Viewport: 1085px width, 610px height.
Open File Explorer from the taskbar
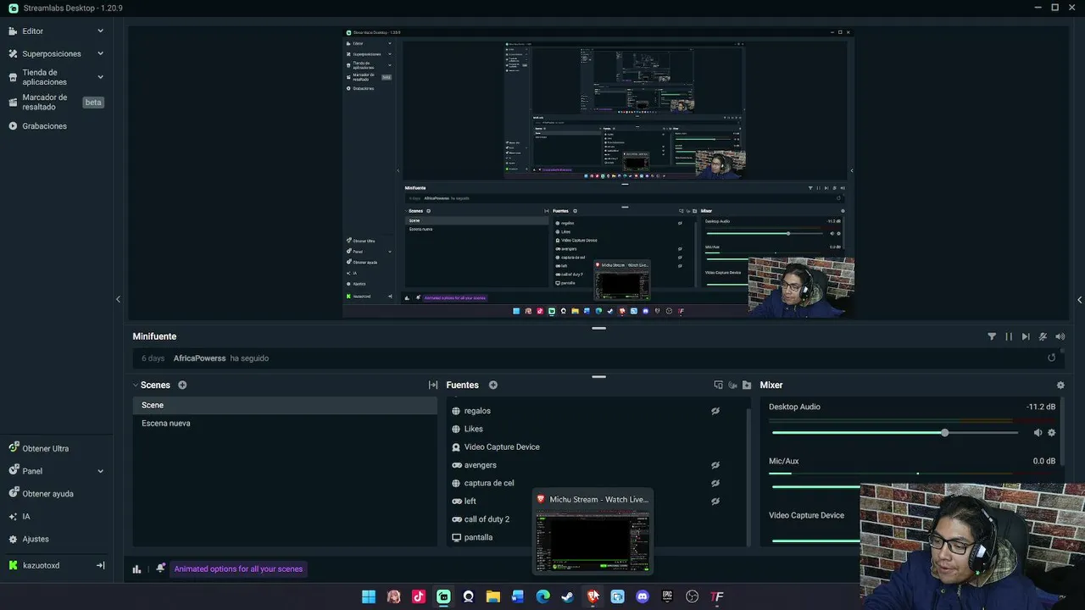click(x=493, y=596)
